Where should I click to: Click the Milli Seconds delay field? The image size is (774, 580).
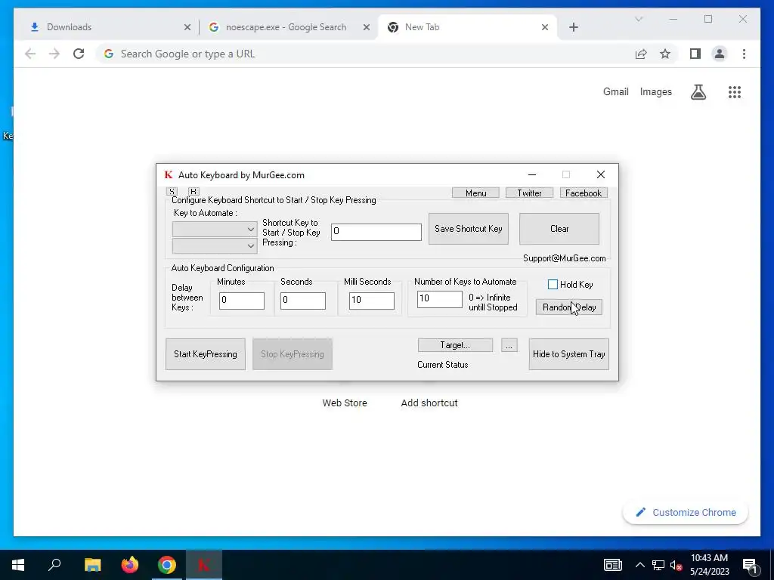pyautogui.click(x=371, y=301)
